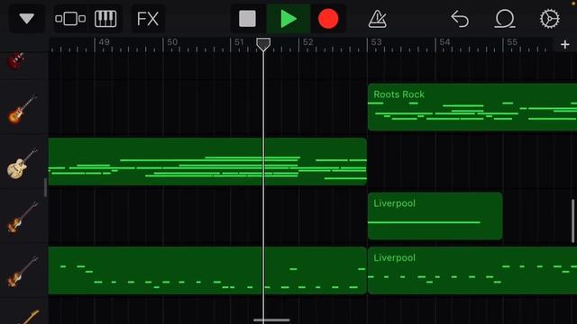Image resolution: width=577 pixels, height=324 pixels.
Task: Open the FX panel
Action: tap(148, 18)
